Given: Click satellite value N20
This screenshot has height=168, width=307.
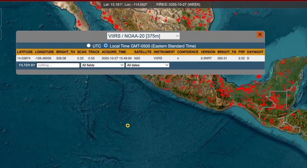Looking at the screenshot, I should [137, 58].
